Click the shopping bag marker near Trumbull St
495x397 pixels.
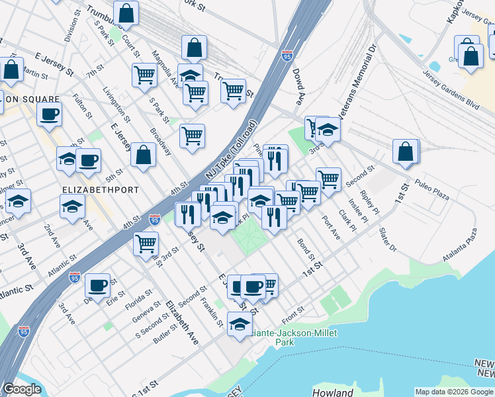point(126,15)
